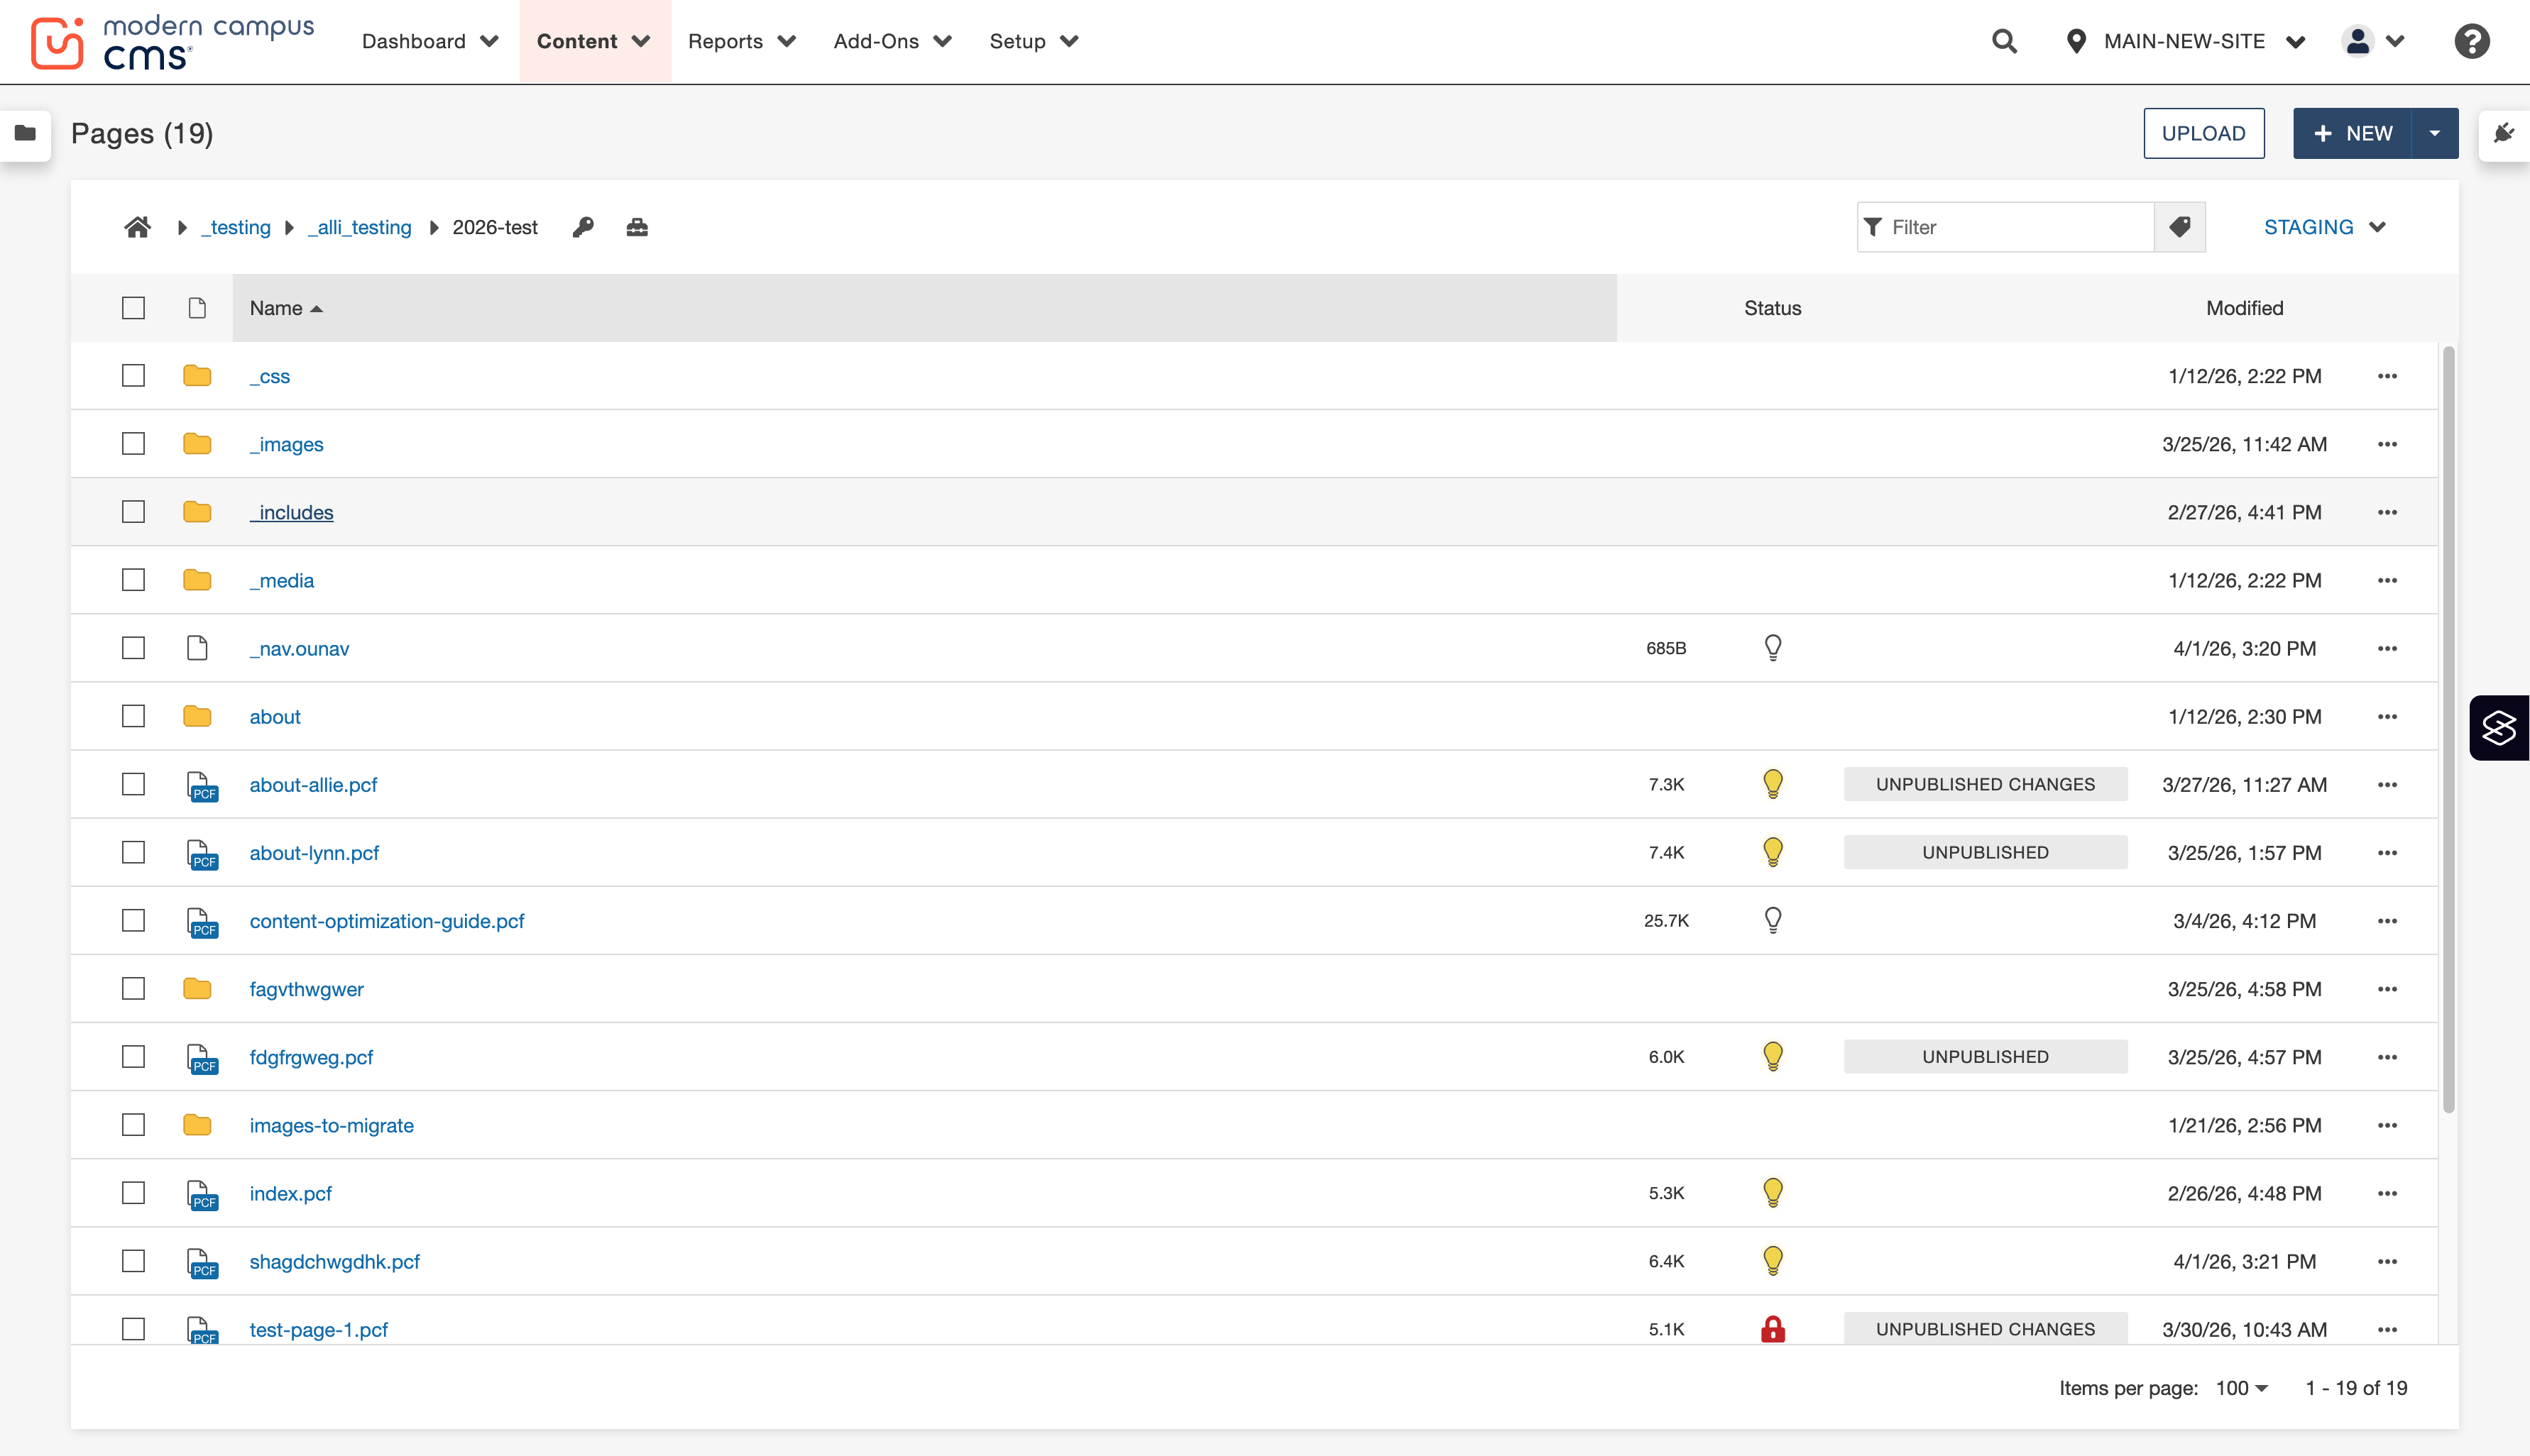Click lightbulb status for _nav.ounav
The width and height of the screenshot is (2530, 1456).
[x=1773, y=648]
